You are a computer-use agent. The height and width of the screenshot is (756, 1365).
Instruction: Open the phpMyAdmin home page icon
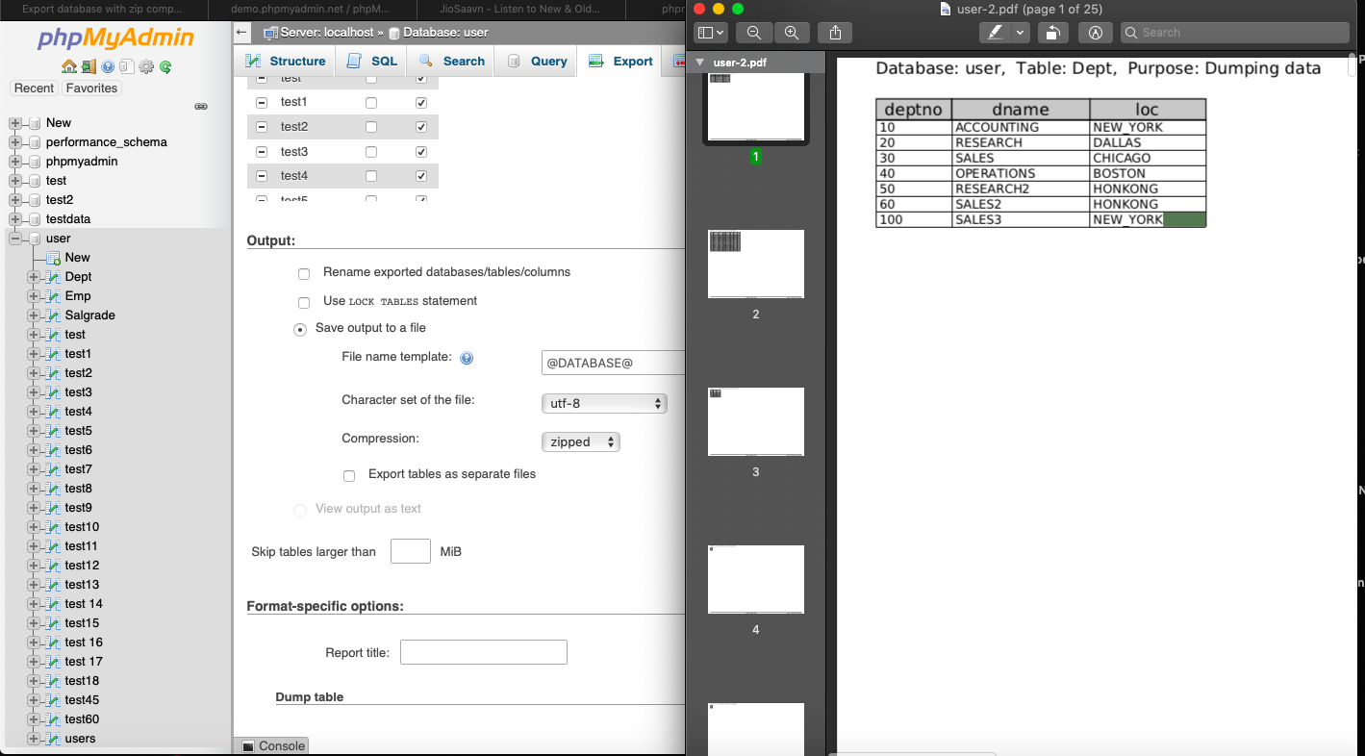point(68,66)
